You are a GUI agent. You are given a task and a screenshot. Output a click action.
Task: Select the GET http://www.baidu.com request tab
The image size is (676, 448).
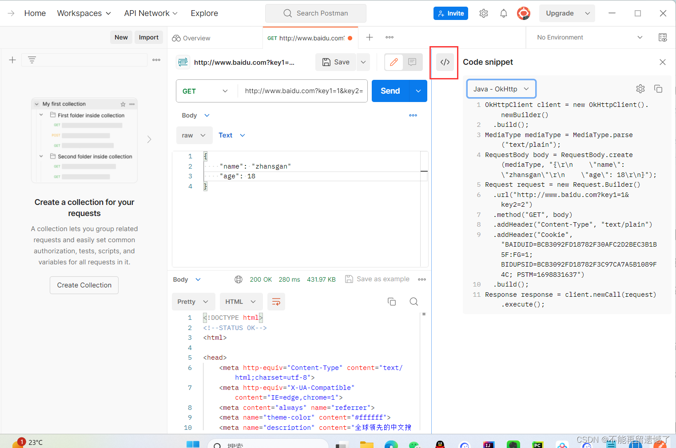(310, 38)
